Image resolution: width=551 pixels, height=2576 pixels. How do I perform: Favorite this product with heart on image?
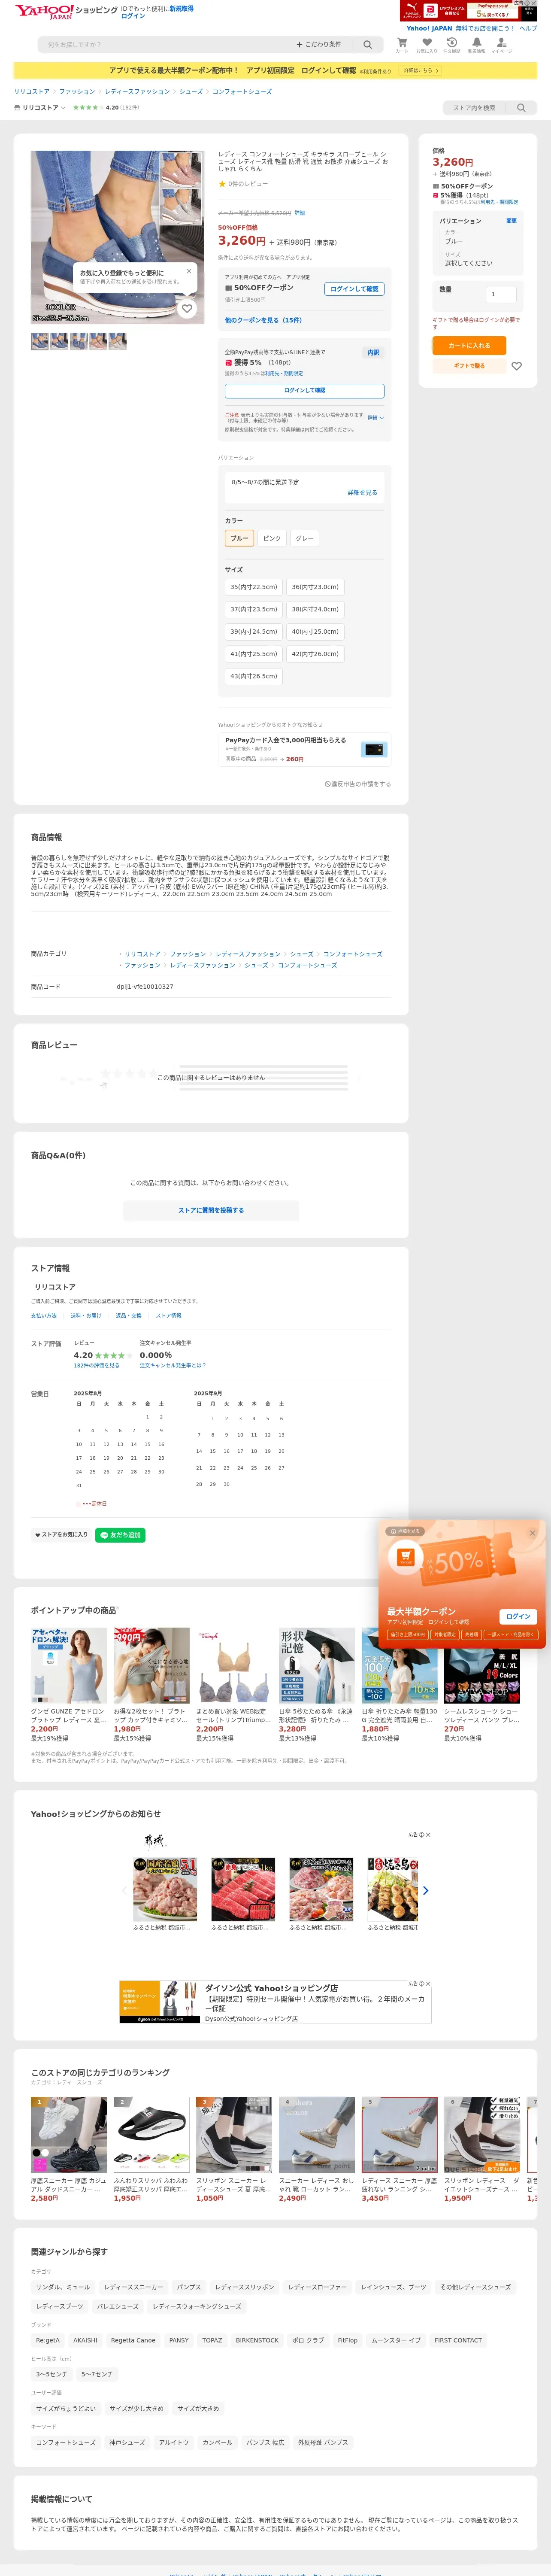coord(187,308)
